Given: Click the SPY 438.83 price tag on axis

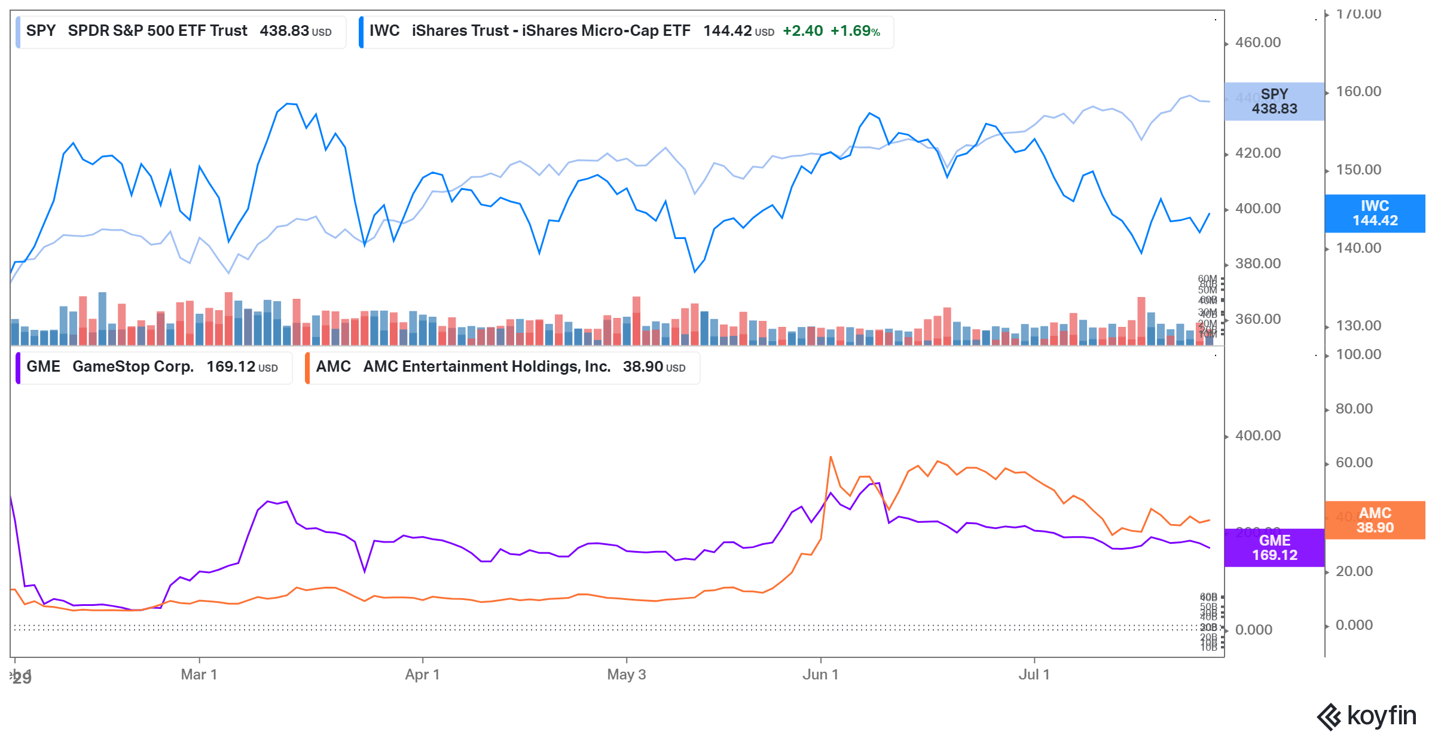Looking at the screenshot, I should 1274,102.
